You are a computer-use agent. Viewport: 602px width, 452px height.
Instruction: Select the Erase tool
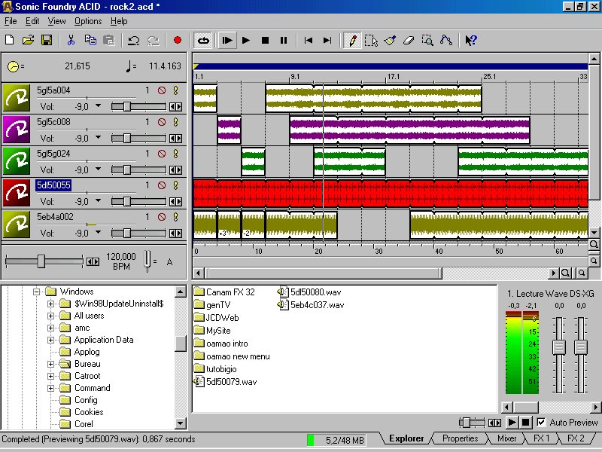click(409, 40)
